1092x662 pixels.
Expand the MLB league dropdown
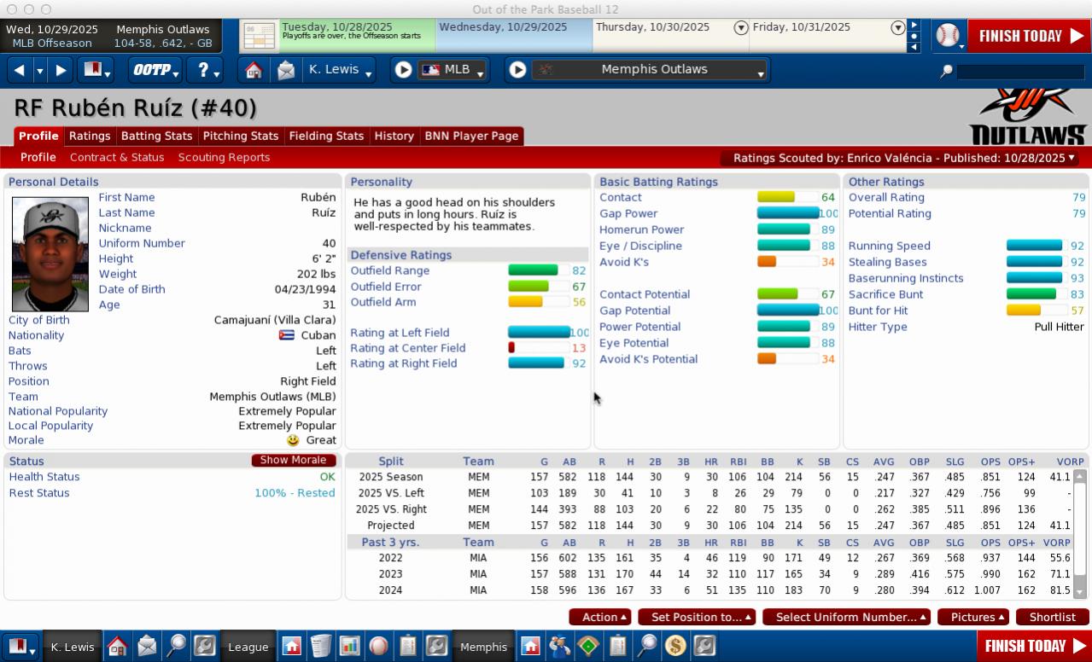point(453,70)
